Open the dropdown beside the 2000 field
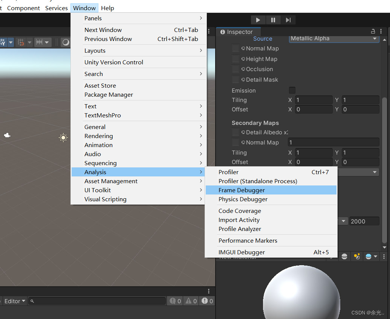The image size is (390, 319). click(x=343, y=221)
